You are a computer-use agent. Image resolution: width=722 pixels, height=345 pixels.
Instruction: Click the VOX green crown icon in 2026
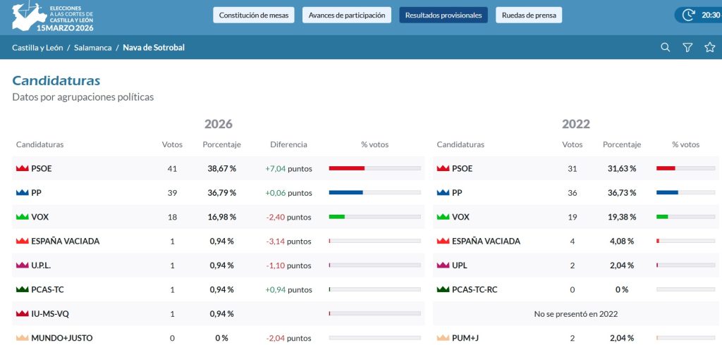(22, 217)
